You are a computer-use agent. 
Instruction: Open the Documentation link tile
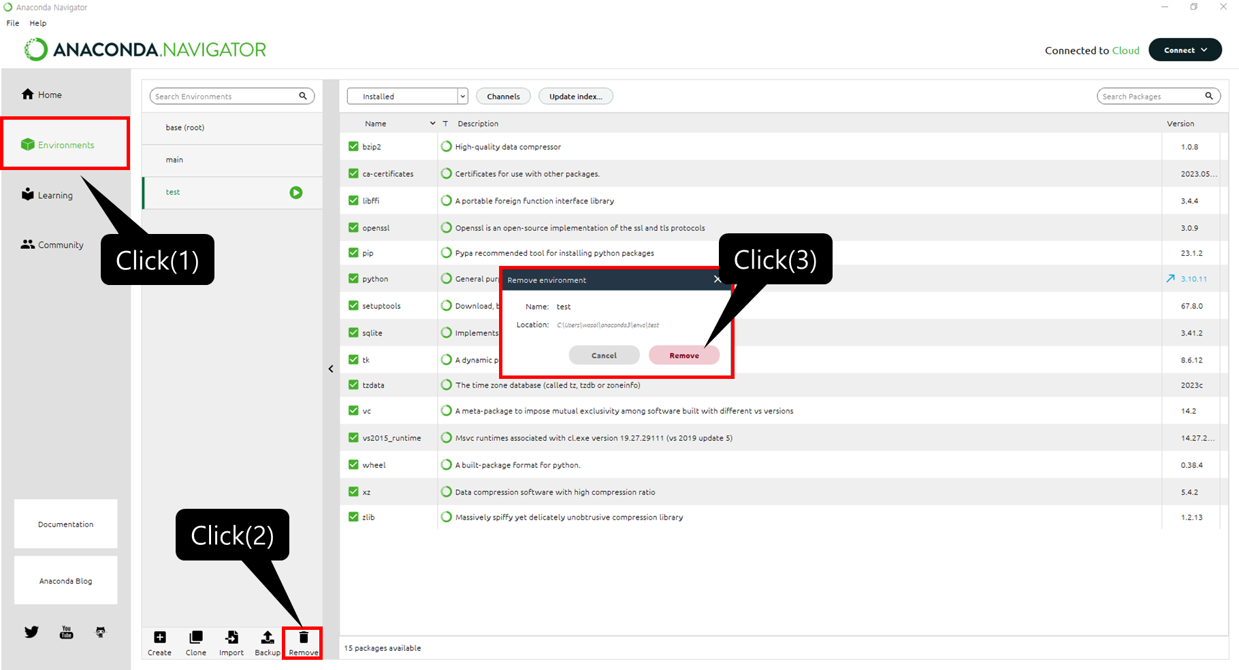pos(65,524)
